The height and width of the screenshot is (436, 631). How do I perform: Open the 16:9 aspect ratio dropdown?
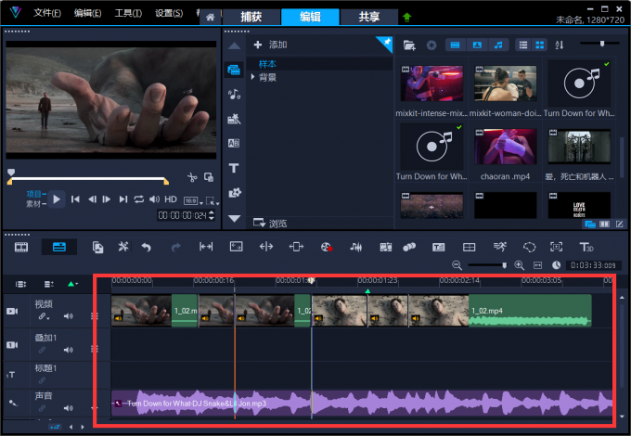coord(193,200)
